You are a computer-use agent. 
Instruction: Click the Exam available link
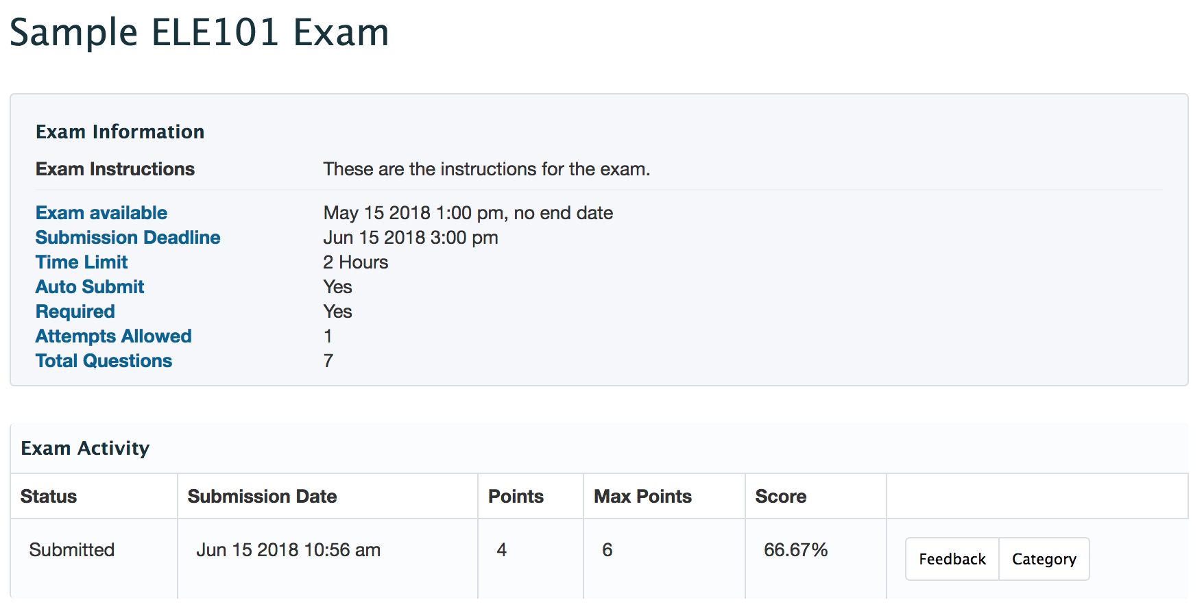[101, 213]
